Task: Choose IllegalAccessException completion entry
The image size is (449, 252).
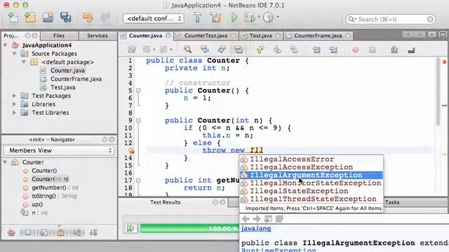Action: click(311, 167)
